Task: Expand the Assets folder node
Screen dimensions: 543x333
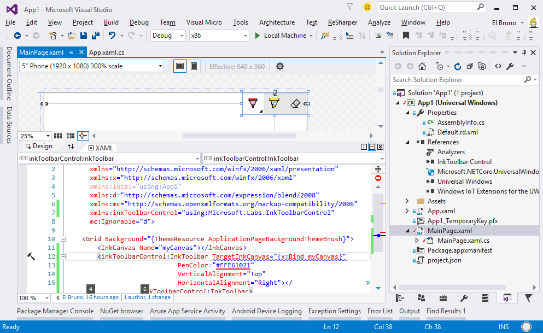Action: [x=407, y=201]
